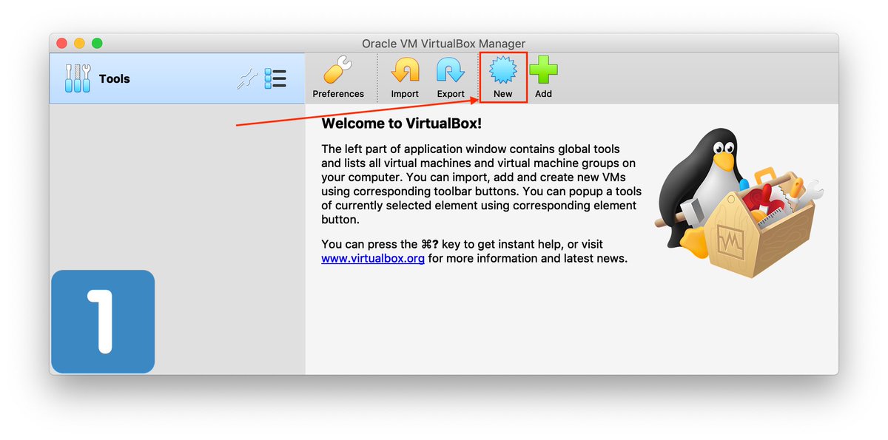Viewport: 888px width, 440px height.
Task: Select the Tools item in sidebar
Action: tap(178, 78)
